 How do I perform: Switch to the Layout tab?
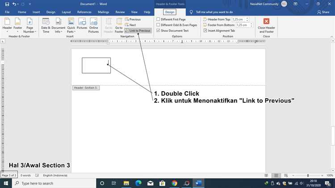point(66,12)
